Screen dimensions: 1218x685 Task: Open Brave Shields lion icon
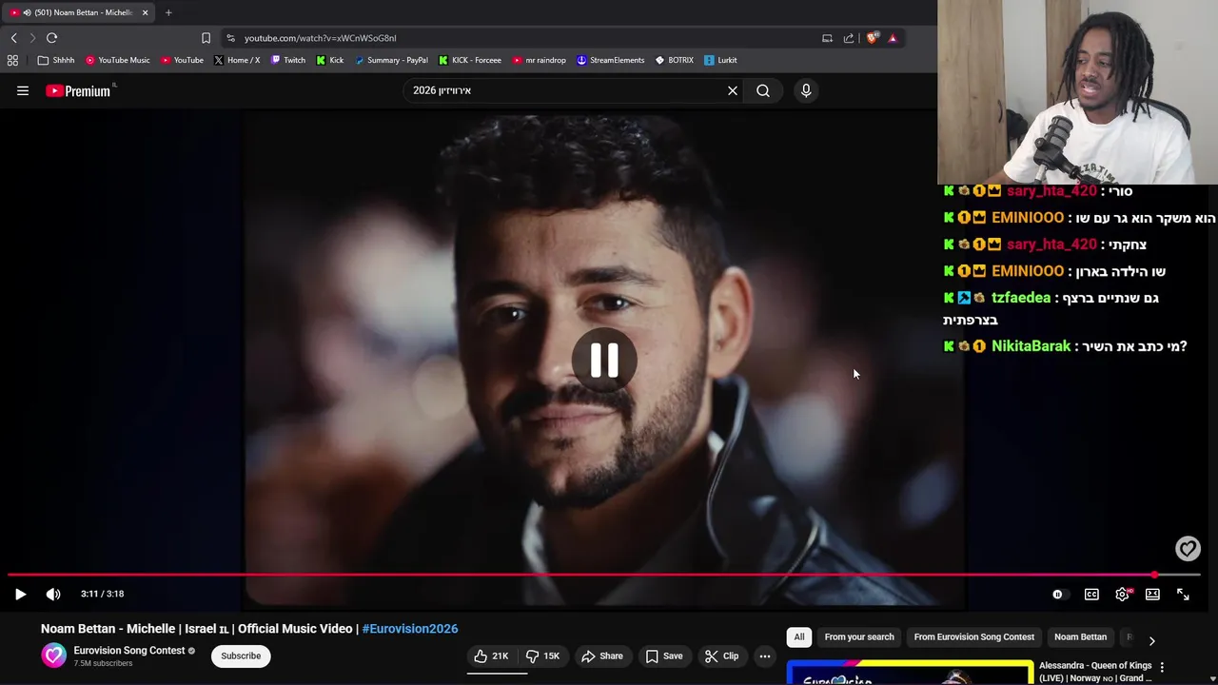[872, 38]
